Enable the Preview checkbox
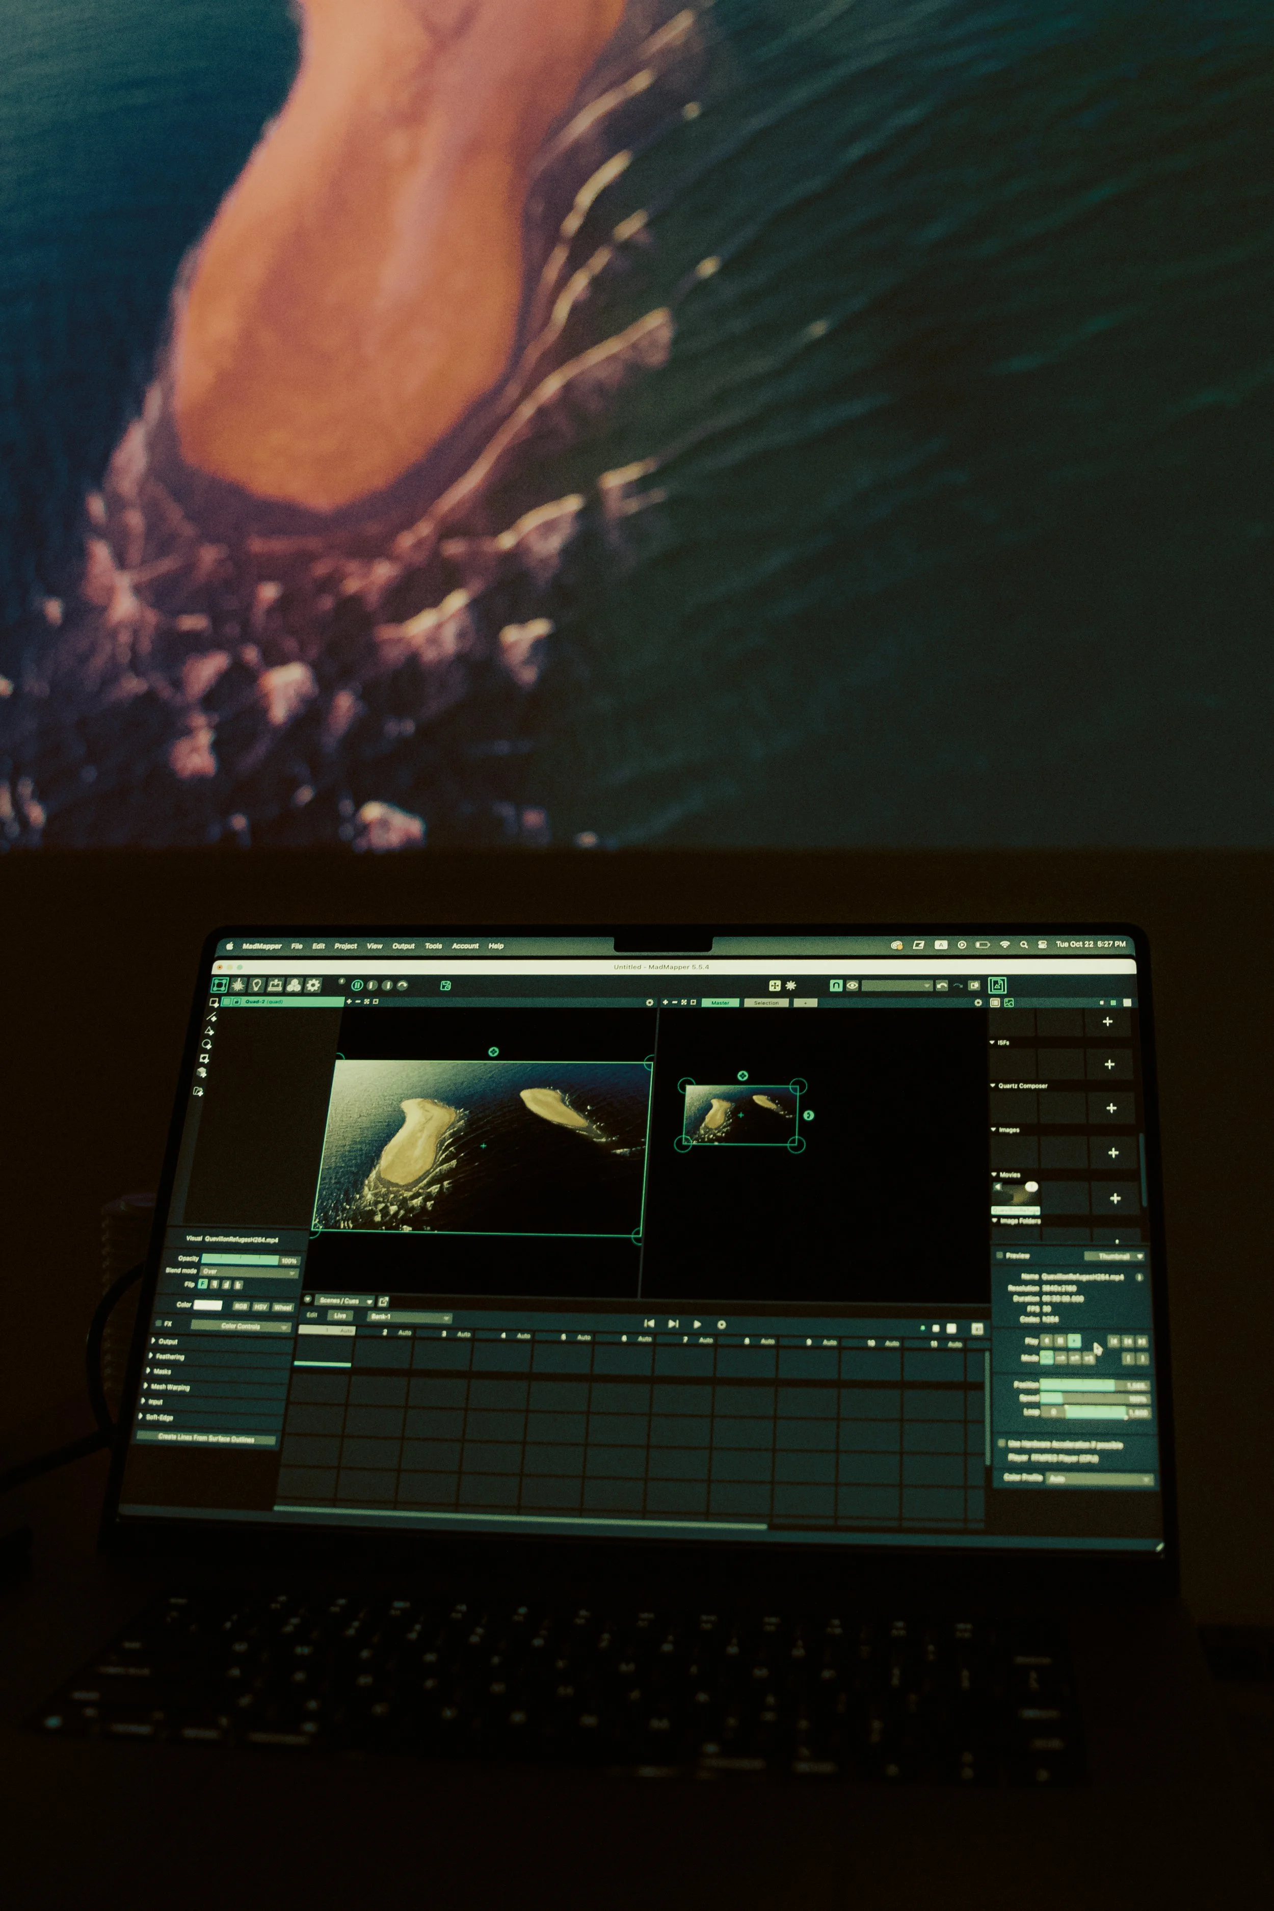The width and height of the screenshot is (1274, 1911). coord(999,1255)
